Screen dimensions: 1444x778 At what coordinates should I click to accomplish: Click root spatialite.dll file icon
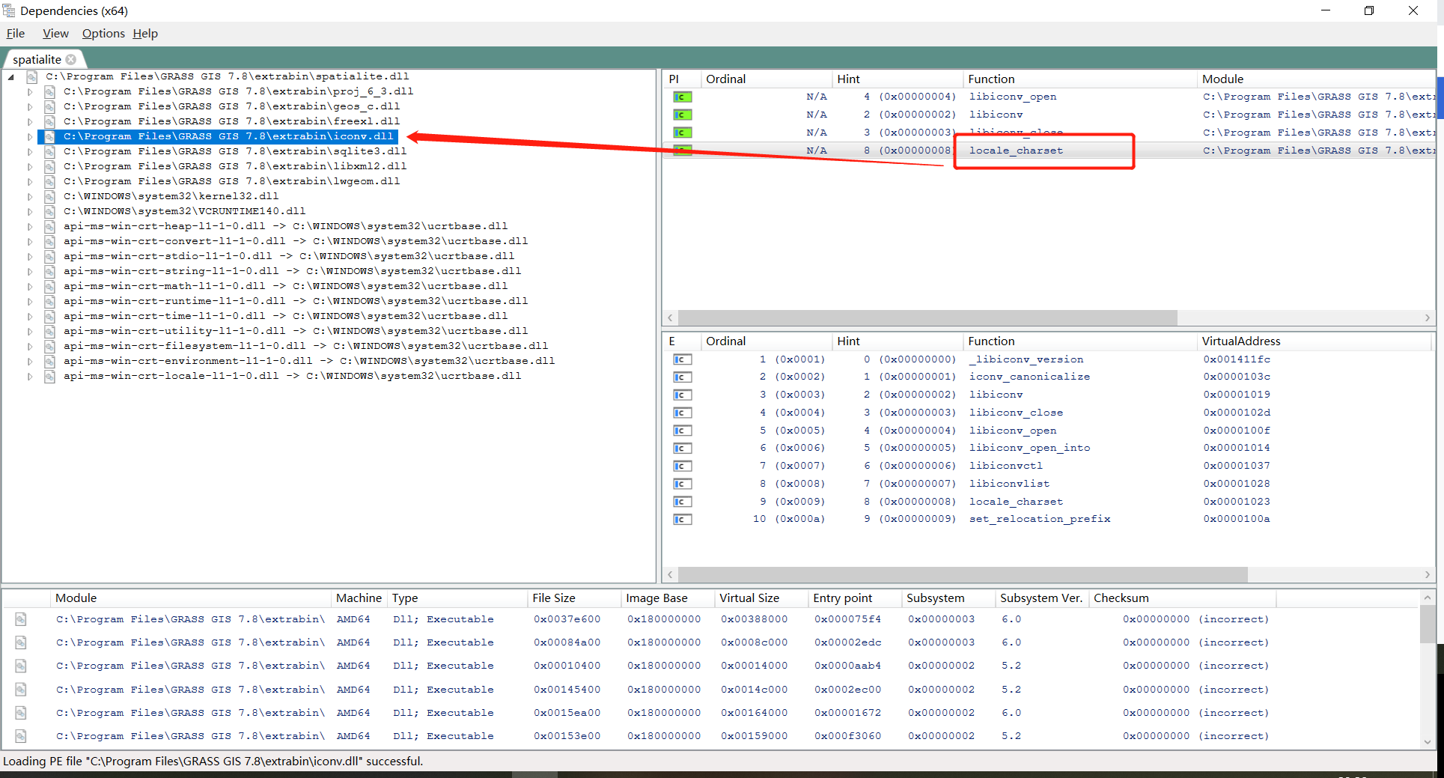coord(31,76)
